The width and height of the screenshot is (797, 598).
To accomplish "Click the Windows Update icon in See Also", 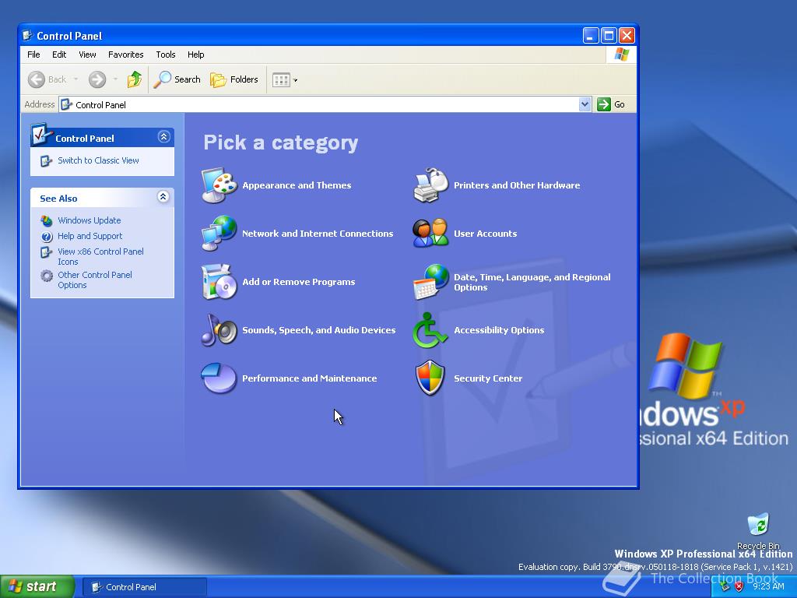I will pyautogui.click(x=46, y=220).
